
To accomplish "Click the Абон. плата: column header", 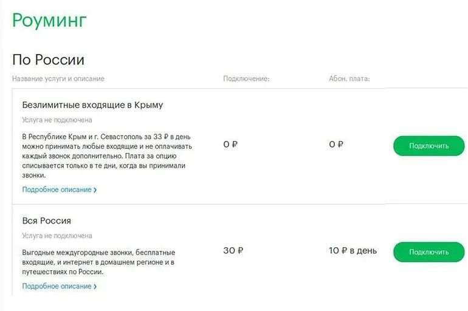I will [349, 79].
